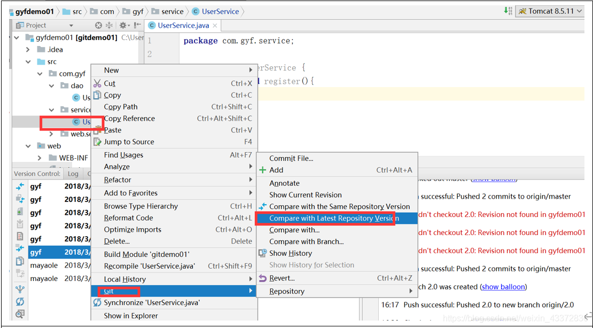Viewport: 593px width, 328px height.
Task: Click the Revert purple arrow icon
Action: coord(262,278)
